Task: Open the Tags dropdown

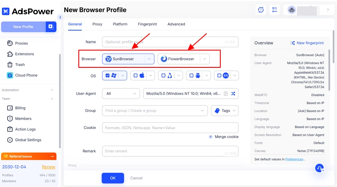Action: point(225,111)
